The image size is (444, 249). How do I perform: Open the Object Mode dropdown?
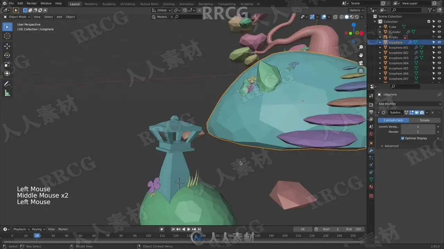point(17,17)
